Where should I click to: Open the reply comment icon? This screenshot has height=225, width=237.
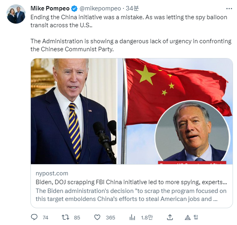(34, 217)
